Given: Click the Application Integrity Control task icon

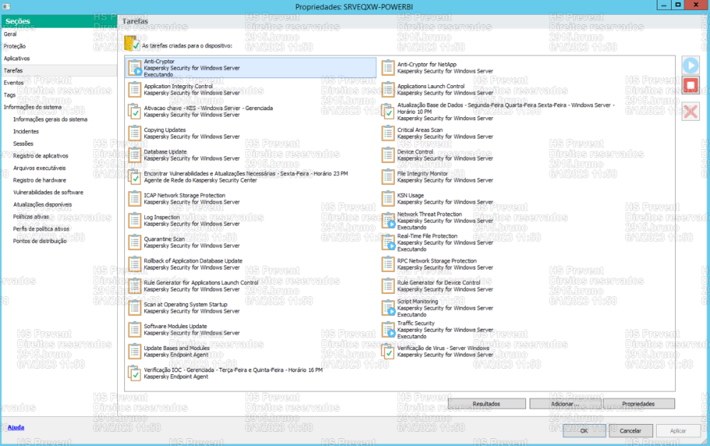Looking at the screenshot, I should click(x=134, y=89).
